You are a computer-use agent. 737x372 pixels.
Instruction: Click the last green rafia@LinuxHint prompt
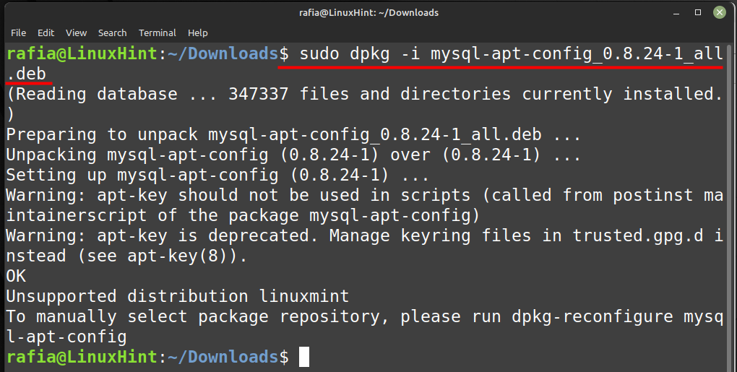(82, 357)
